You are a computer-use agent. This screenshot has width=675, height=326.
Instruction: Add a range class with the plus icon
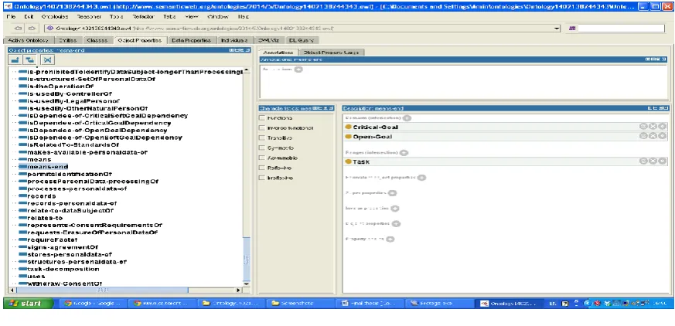(404, 153)
